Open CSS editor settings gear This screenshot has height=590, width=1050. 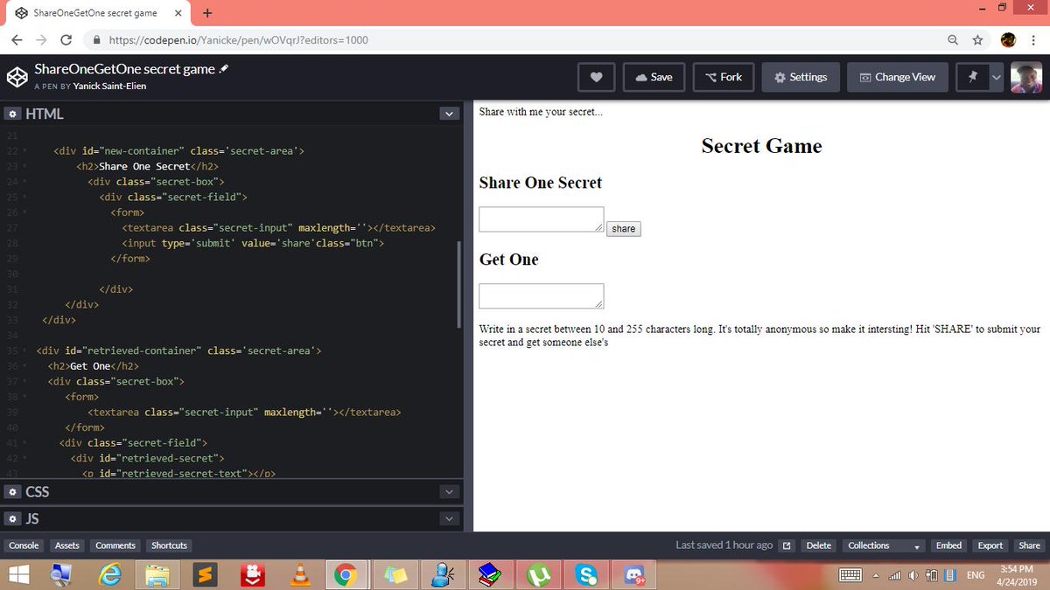pos(12,492)
